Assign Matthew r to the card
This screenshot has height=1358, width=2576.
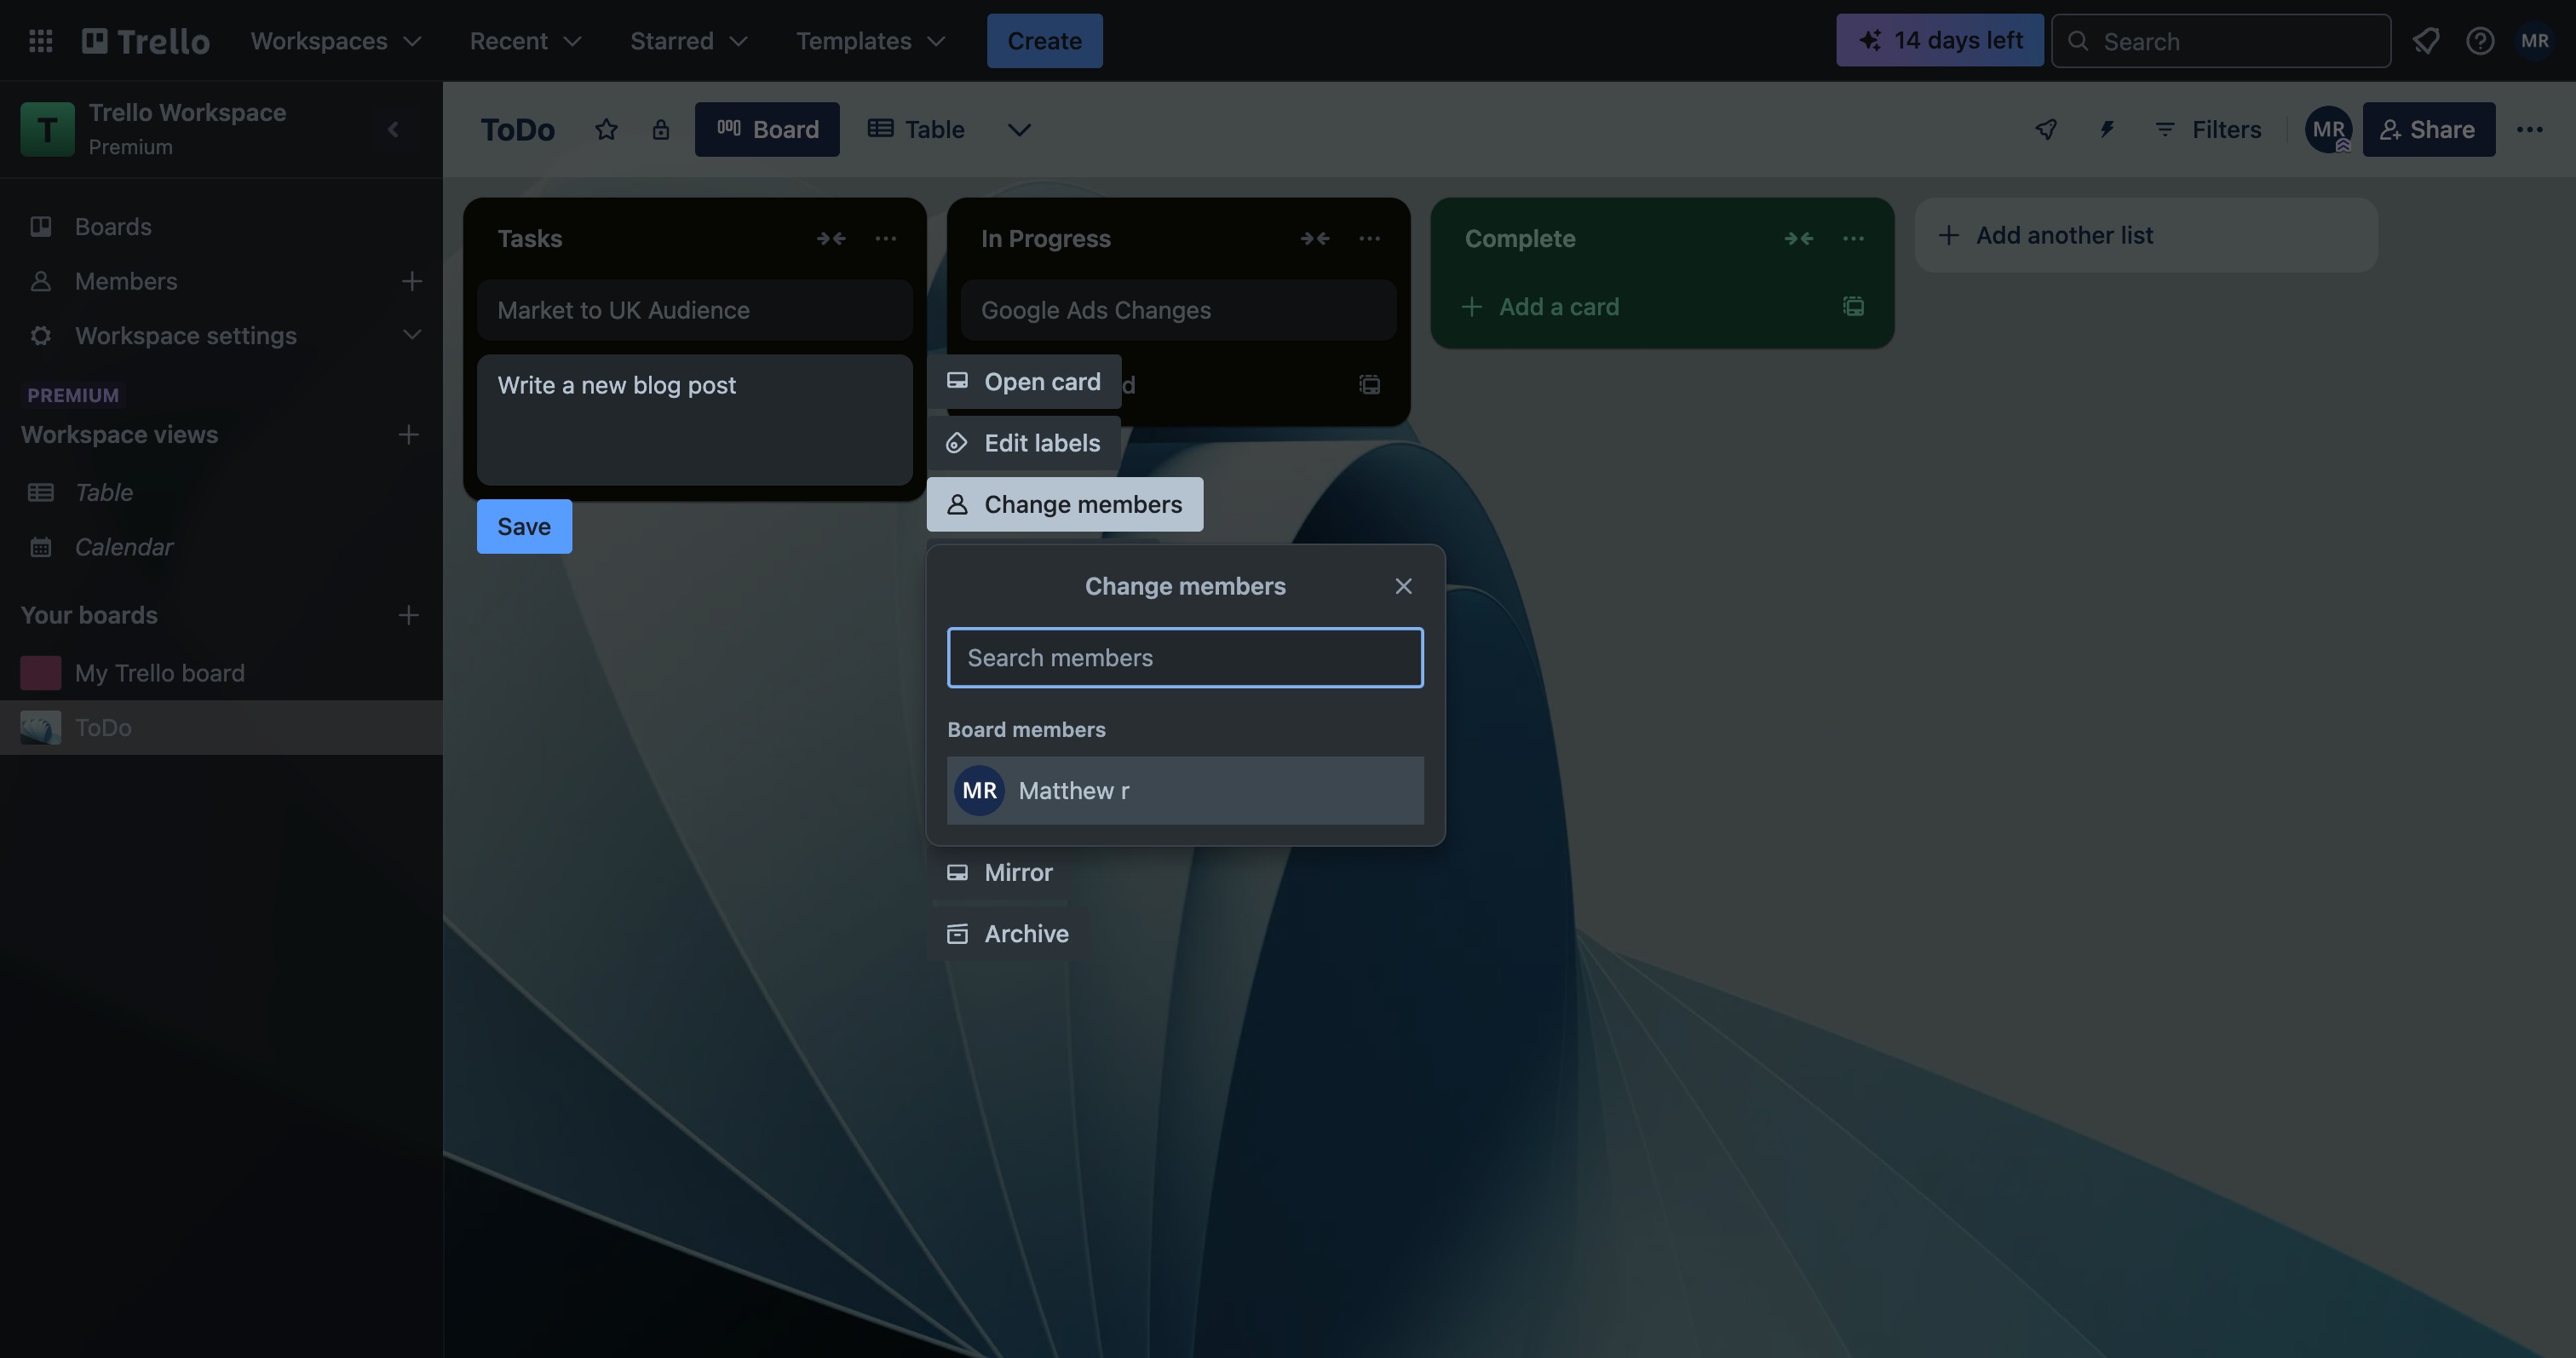1185,790
